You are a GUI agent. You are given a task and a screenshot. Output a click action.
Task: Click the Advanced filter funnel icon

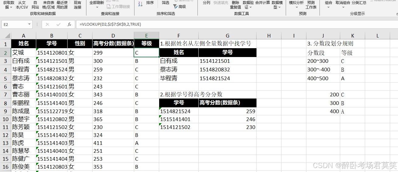(x=175, y=6)
